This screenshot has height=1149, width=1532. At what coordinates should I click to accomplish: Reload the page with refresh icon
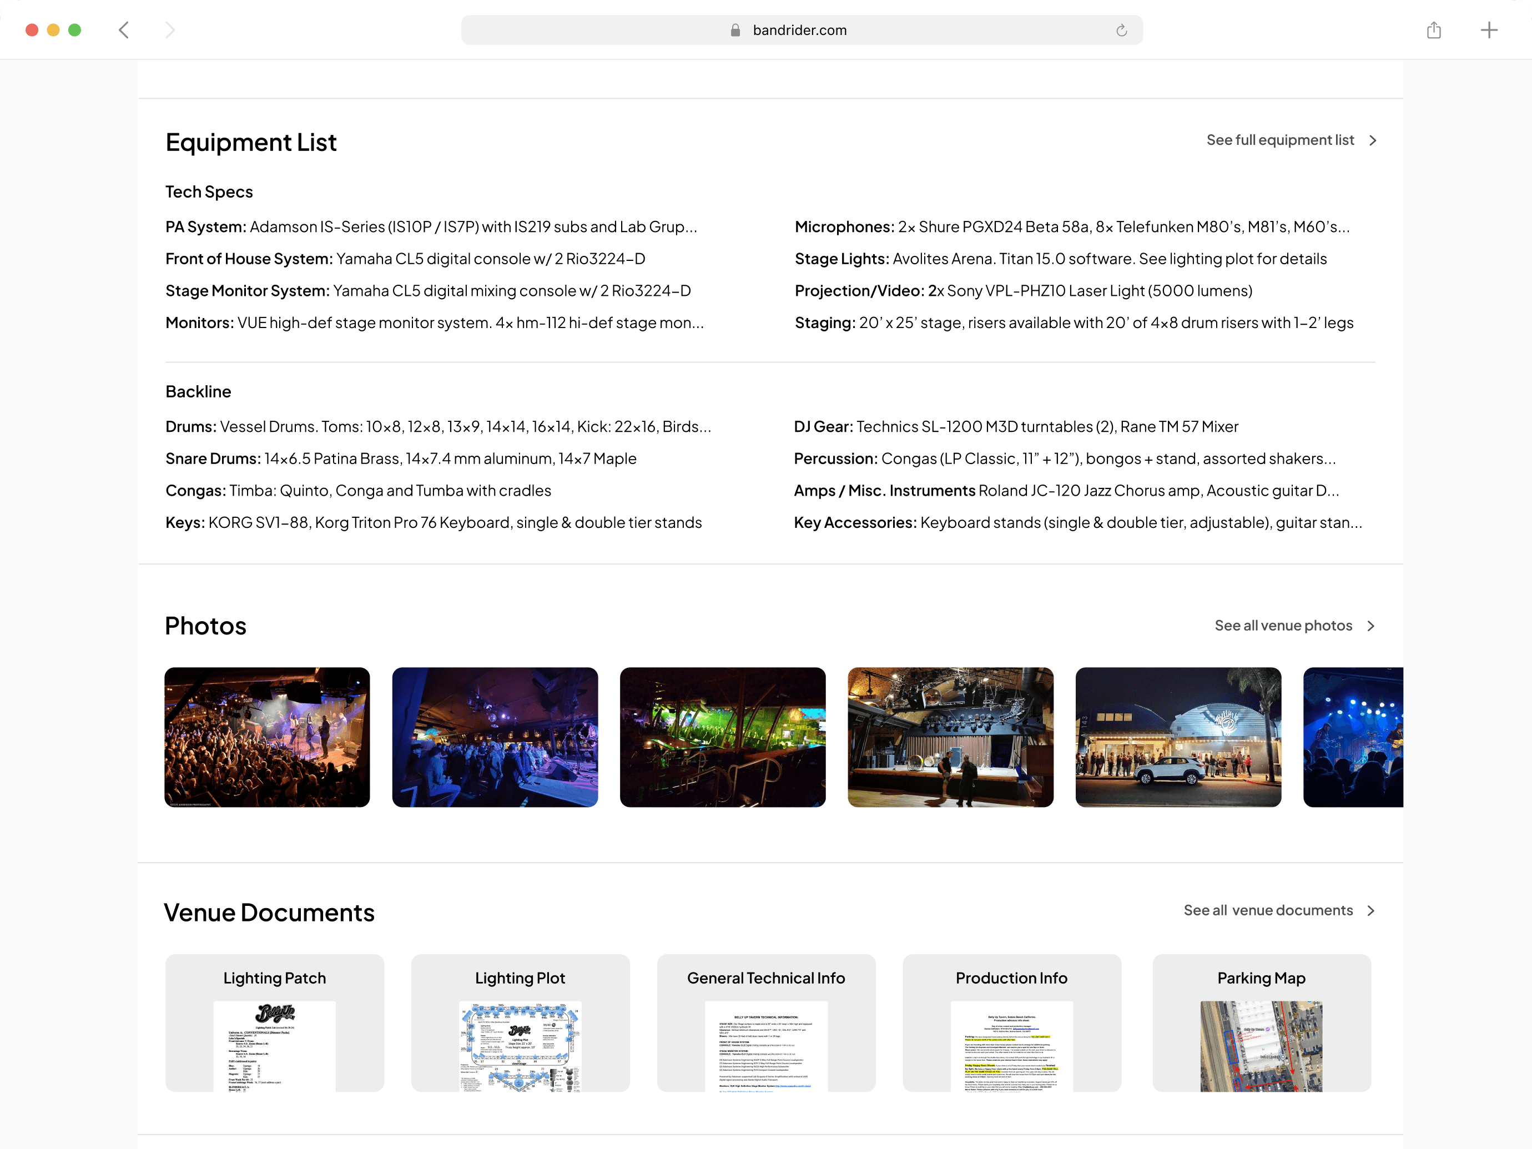pyautogui.click(x=1121, y=31)
